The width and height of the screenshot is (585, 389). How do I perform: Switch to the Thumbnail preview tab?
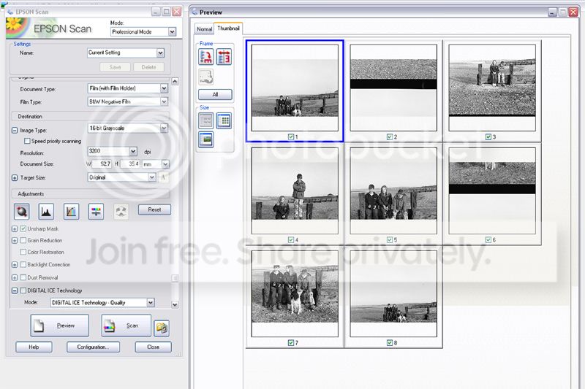coord(228,28)
